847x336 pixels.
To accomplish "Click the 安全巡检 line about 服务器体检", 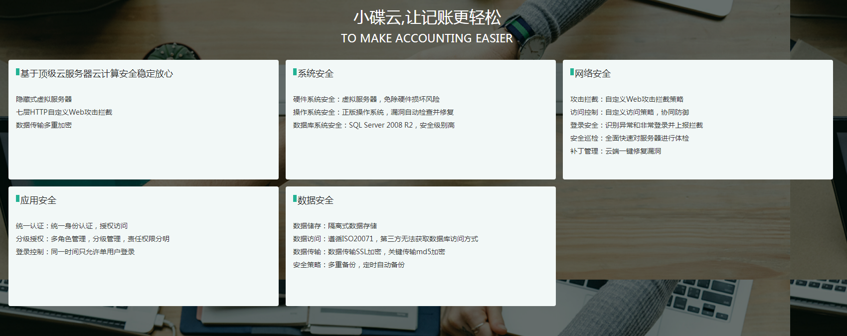I will click(630, 138).
